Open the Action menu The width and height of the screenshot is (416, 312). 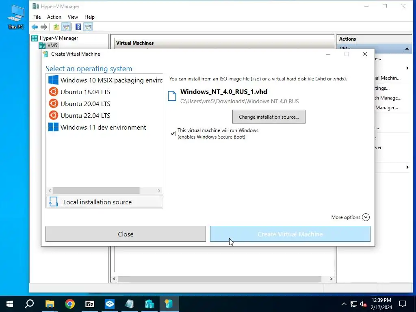click(x=54, y=17)
